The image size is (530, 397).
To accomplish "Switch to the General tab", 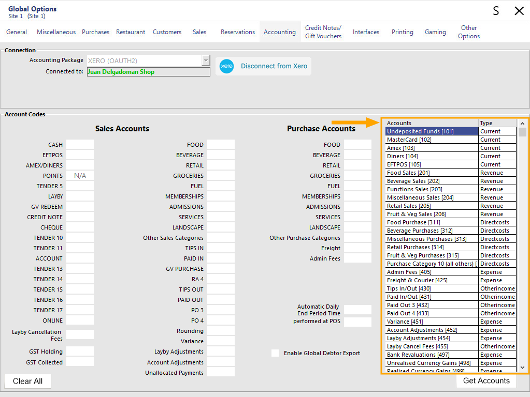I will 17,32.
